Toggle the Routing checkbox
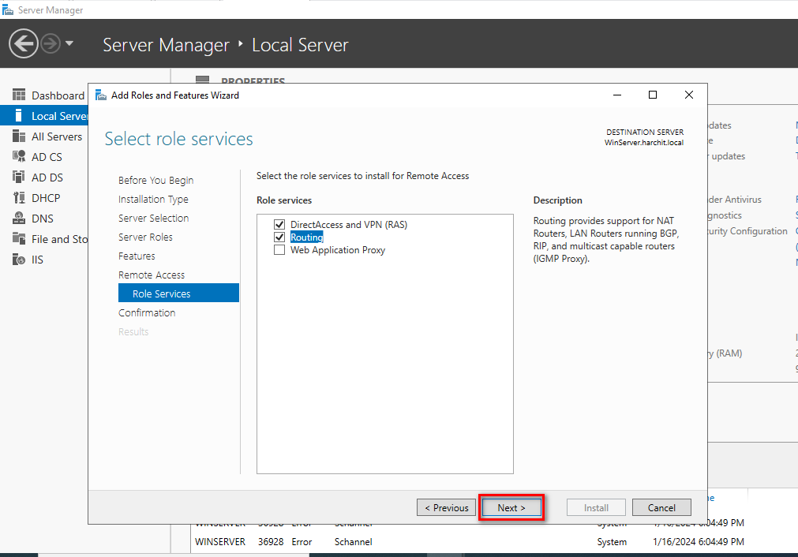 tap(279, 237)
